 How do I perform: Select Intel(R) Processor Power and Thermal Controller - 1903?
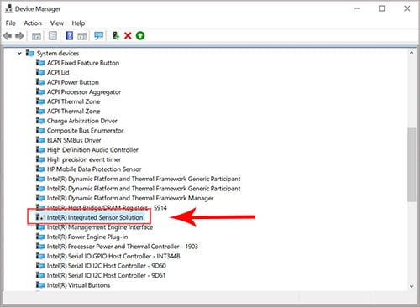(123, 247)
